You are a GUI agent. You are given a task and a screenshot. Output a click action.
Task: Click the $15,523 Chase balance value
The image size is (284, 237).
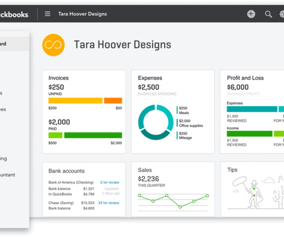click(88, 203)
